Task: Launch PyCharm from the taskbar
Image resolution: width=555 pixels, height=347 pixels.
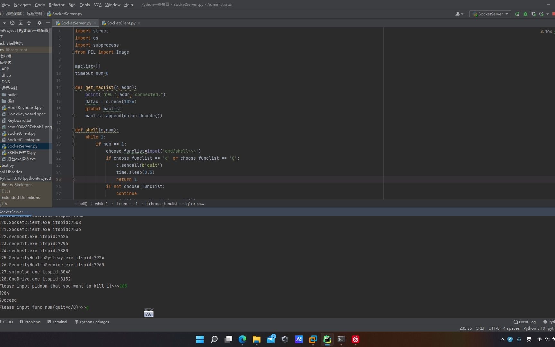Action: (327, 339)
